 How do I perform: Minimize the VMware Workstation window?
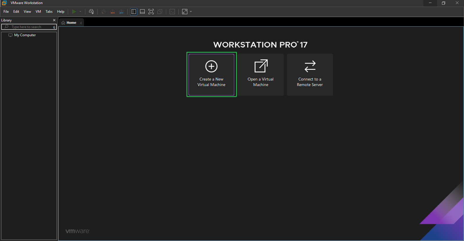click(x=430, y=3)
